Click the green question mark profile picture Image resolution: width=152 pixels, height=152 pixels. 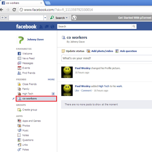click(21, 40)
